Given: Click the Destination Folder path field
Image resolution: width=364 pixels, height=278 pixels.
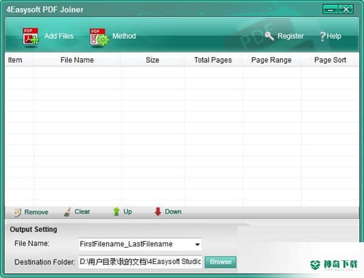Looking at the screenshot, I should (x=140, y=262).
